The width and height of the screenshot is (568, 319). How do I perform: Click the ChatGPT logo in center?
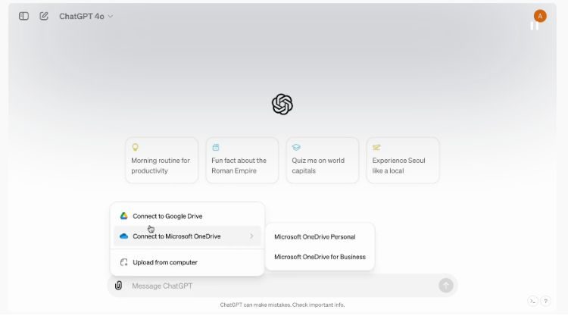tap(282, 105)
